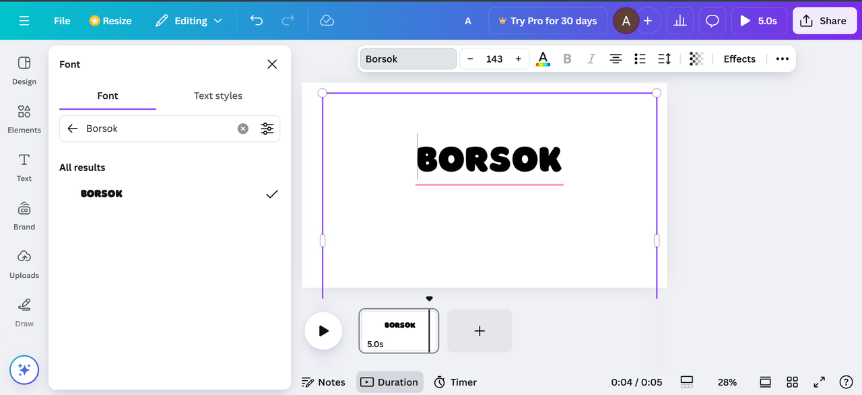Click Try Pro for 30 days
This screenshot has width=862, height=395.
(x=548, y=21)
